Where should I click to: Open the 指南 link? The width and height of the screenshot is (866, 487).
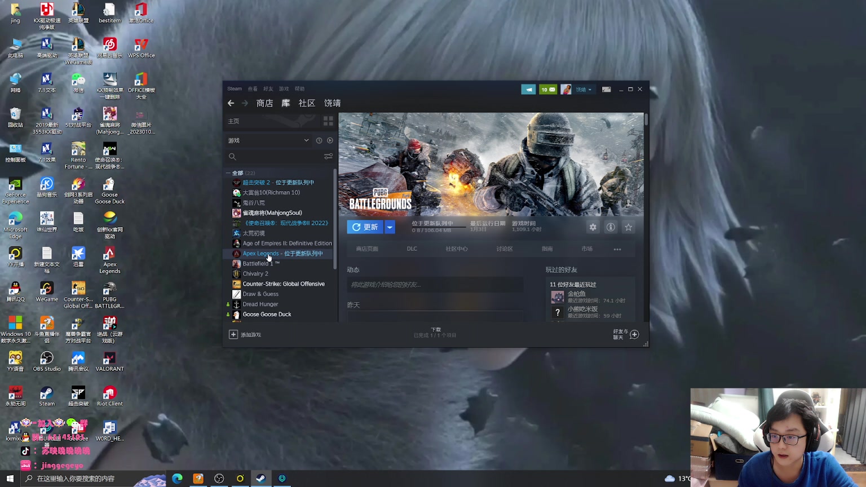[x=547, y=249]
